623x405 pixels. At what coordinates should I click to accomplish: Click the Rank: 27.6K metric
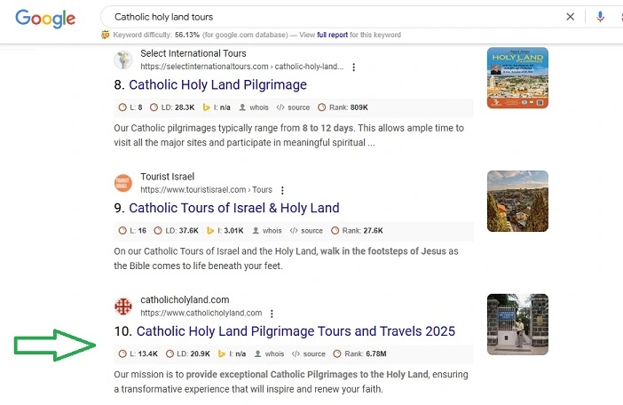click(x=357, y=231)
